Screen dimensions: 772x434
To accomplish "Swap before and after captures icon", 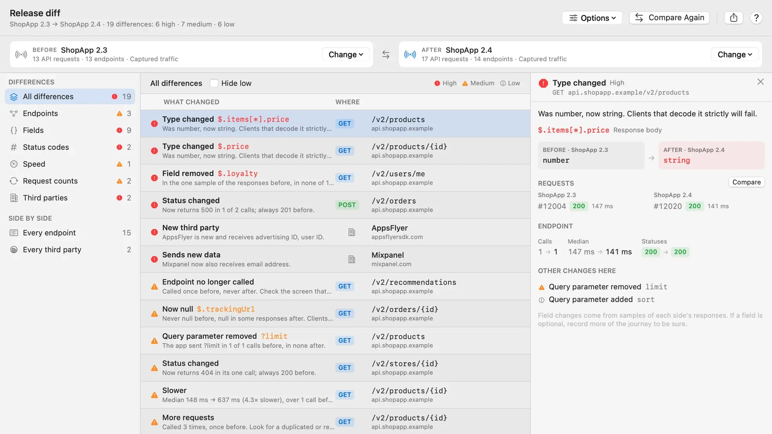I will pyautogui.click(x=386, y=54).
